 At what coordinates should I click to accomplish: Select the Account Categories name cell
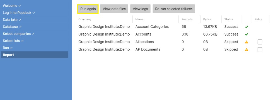click(x=152, y=27)
